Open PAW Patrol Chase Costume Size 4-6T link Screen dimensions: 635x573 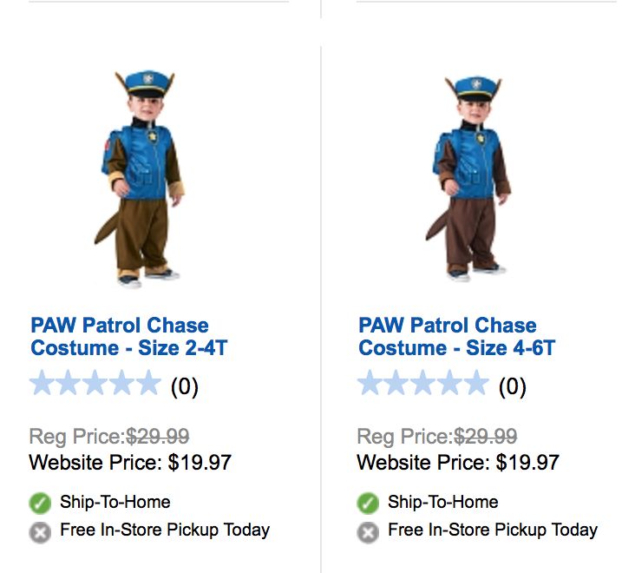456,337
